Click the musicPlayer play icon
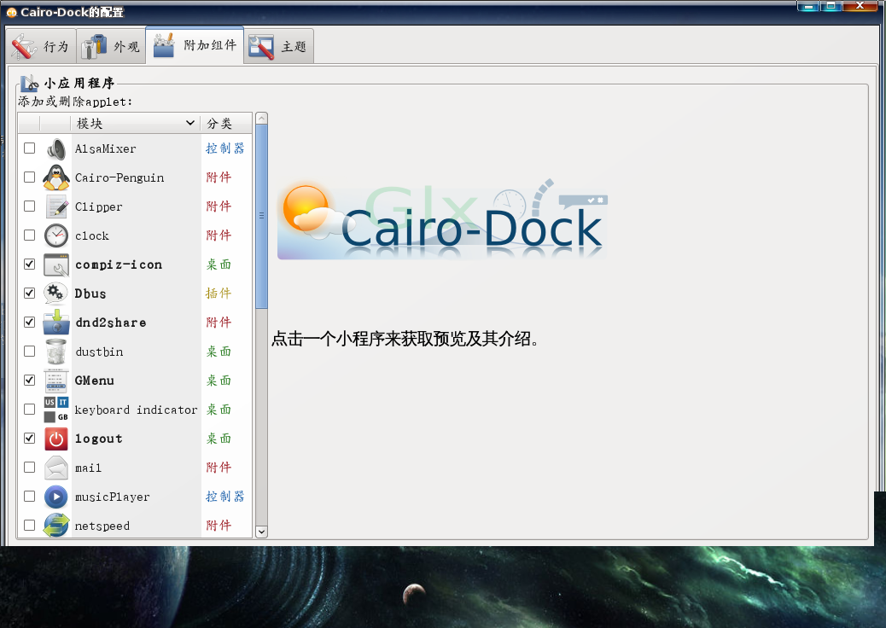The image size is (886, 628). (56, 497)
